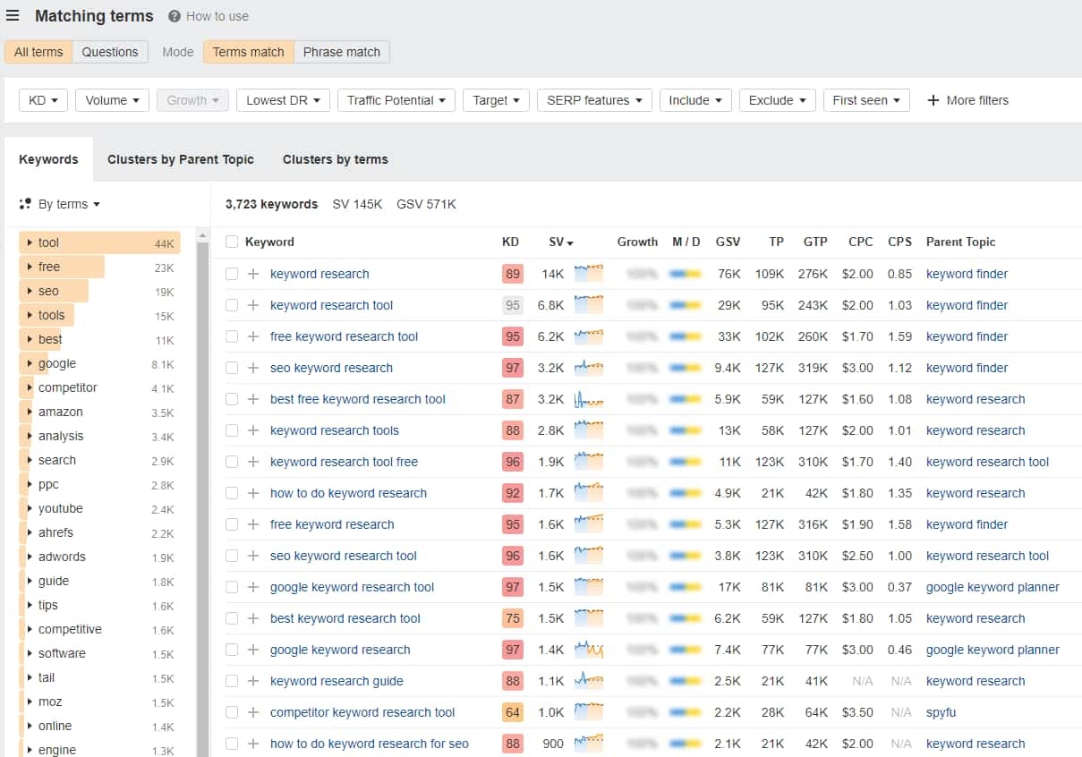1082x757 pixels.
Task: Check the box for 'competitor keyword research tool'
Action: [x=232, y=712]
